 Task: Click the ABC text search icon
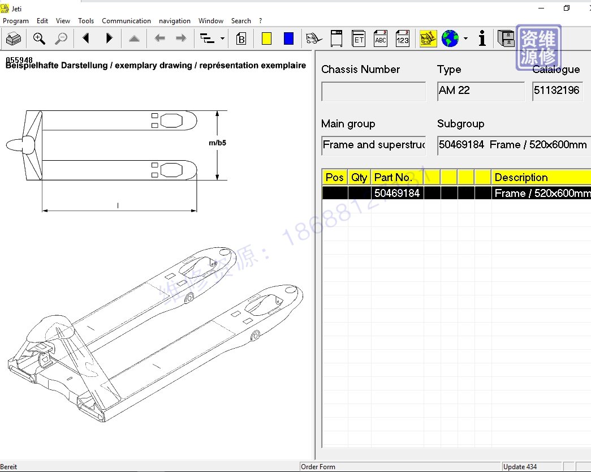[x=381, y=38]
